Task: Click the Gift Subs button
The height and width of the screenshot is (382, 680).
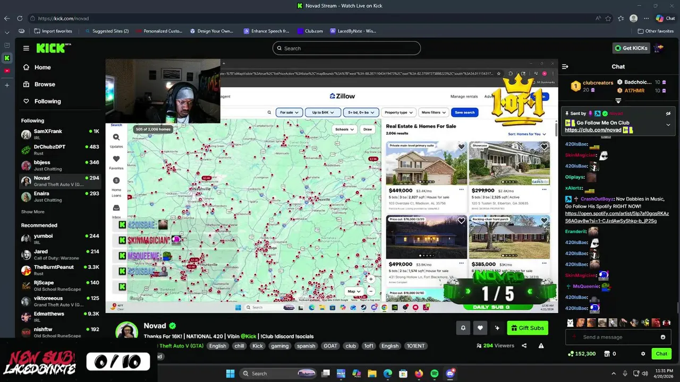Action: click(528, 328)
